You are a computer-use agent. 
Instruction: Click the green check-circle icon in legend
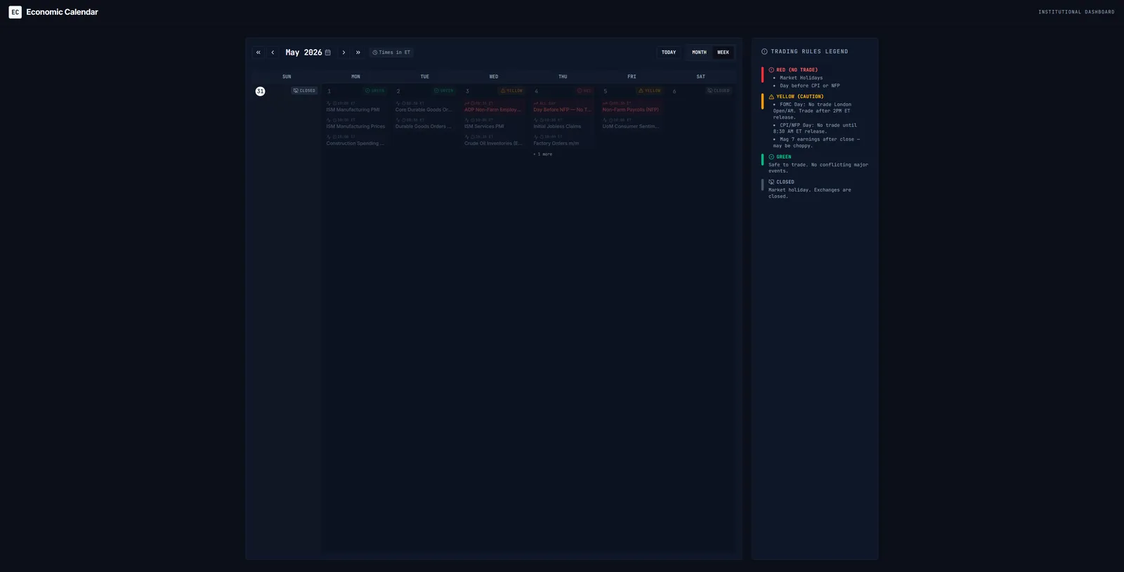click(771, 157)
